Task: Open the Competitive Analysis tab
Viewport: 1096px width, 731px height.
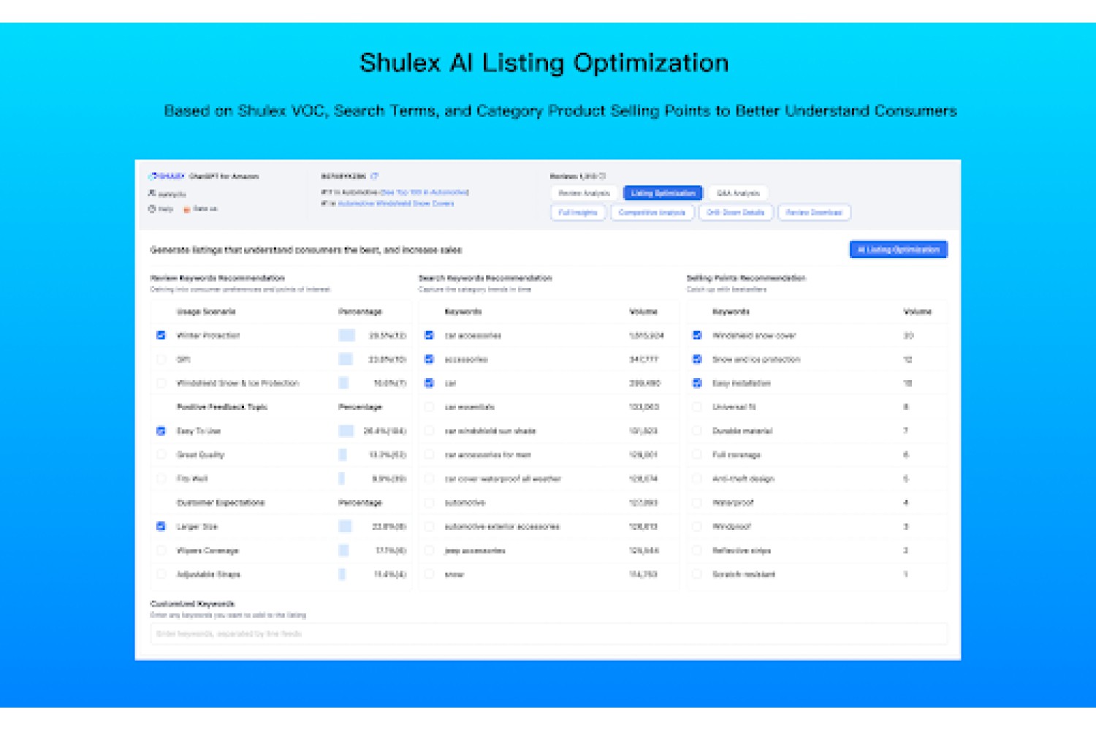Action: point(652,213)
